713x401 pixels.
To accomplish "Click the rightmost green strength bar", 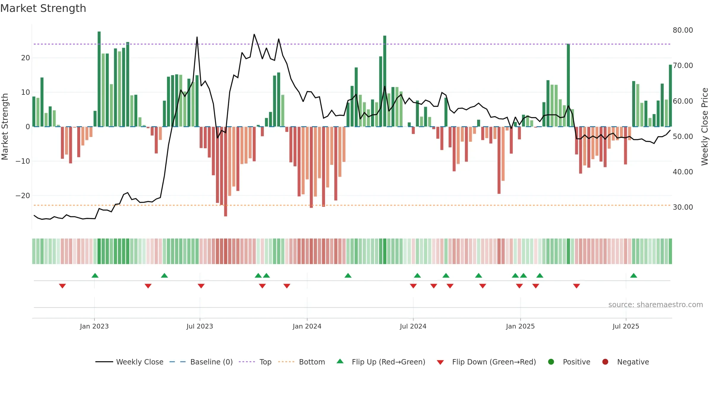I will coord(670,96).
